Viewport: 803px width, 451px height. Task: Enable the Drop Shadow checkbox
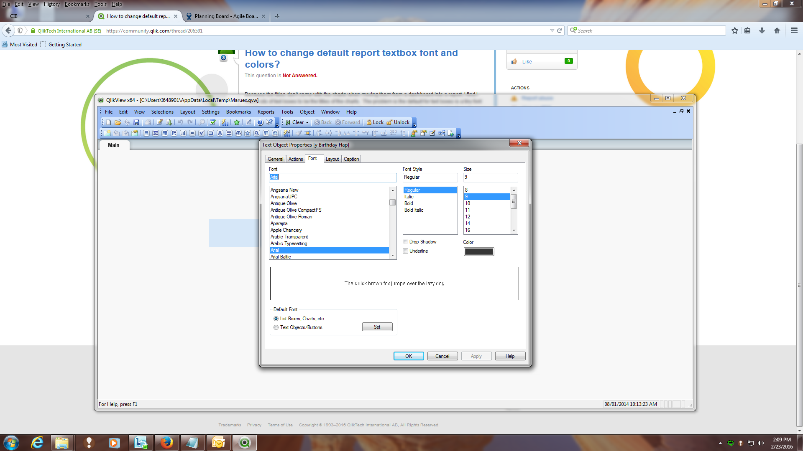pyautogui.click(x=406, y=242)
